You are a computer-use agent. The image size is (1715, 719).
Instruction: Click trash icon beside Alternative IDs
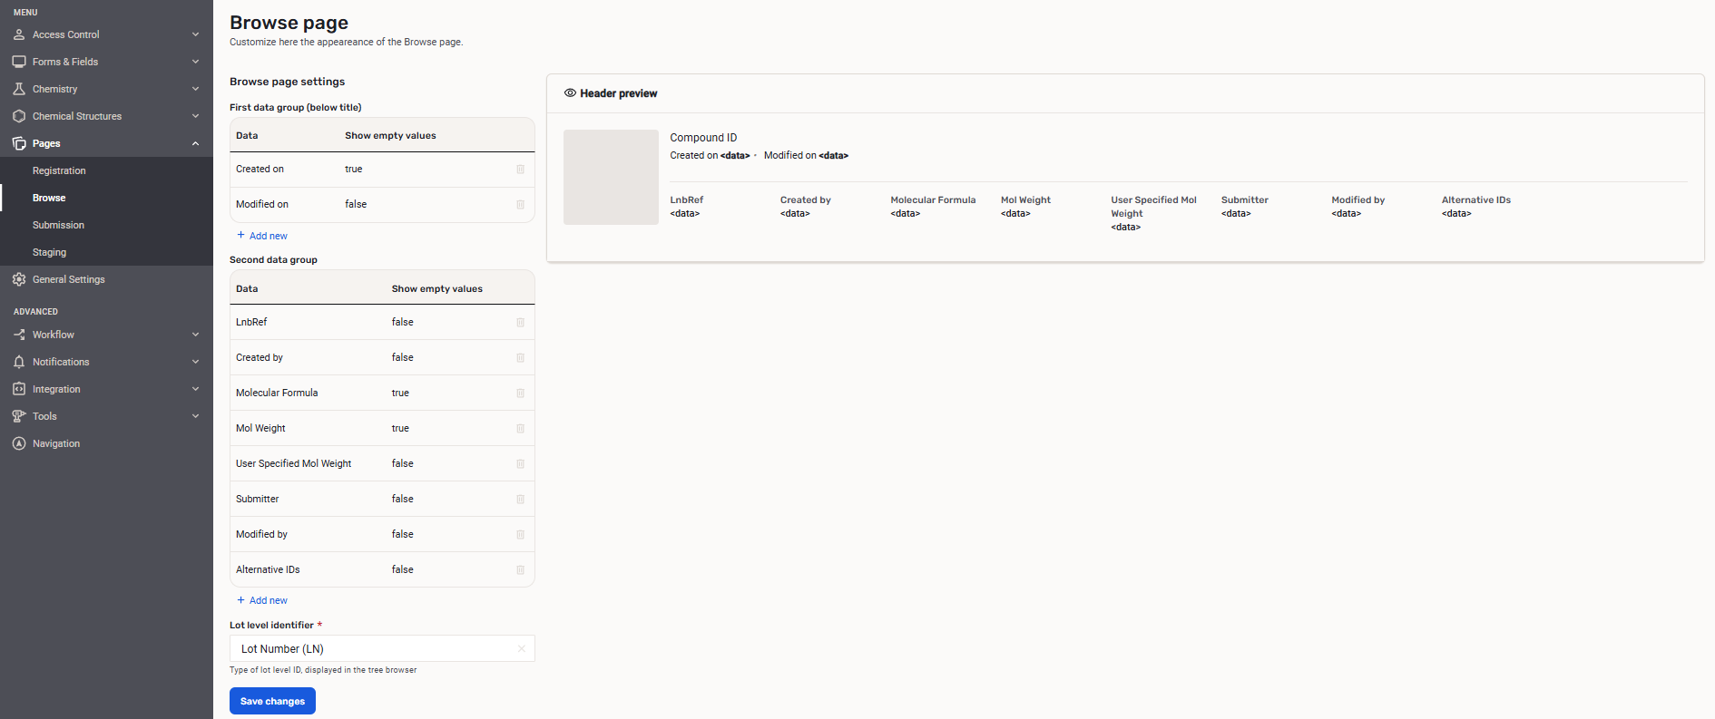pos(520,570)
